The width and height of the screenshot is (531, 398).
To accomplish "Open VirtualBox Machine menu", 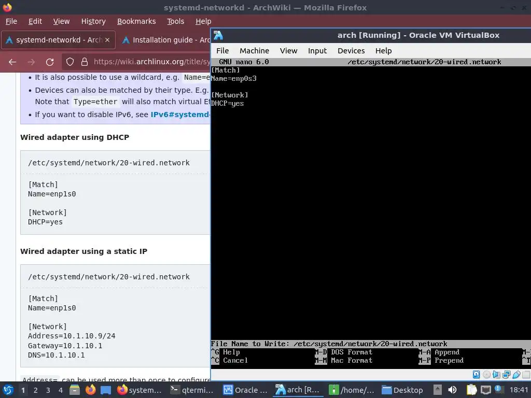I will (254, 51).
